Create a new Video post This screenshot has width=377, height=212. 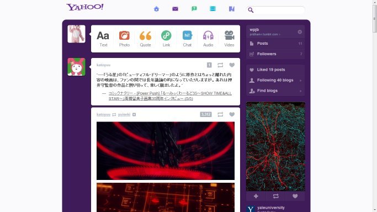pyautogui.click(x=229, y=39)
